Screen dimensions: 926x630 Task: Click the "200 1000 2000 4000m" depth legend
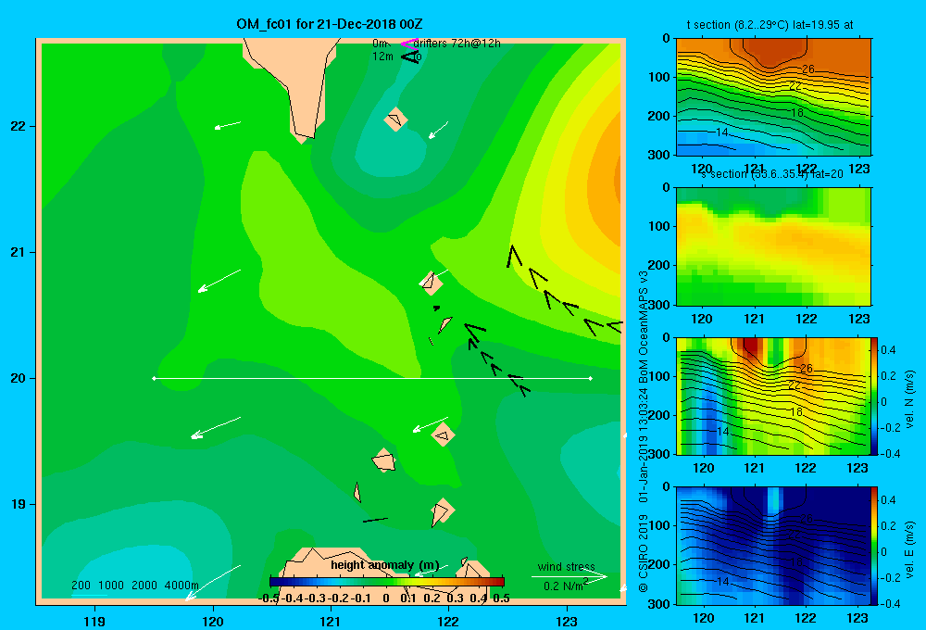[x=134, y=586]
